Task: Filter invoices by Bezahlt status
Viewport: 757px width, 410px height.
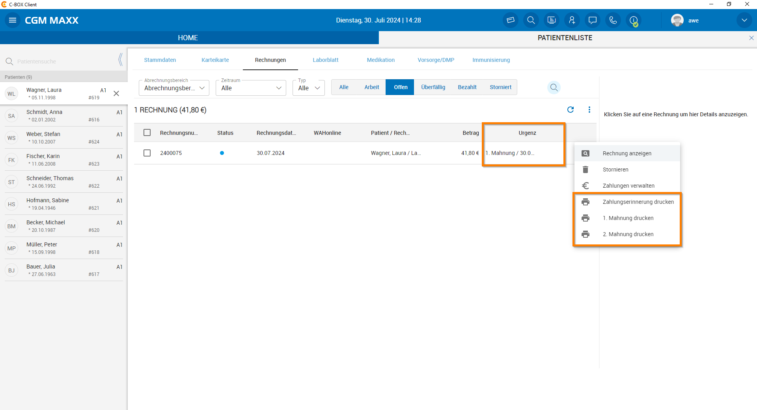Action: tap(467, 87)
